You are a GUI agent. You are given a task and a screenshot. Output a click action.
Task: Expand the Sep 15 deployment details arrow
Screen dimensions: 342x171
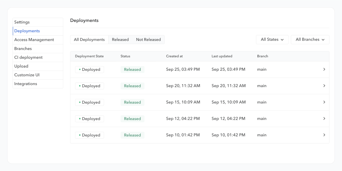click(324, 102)
